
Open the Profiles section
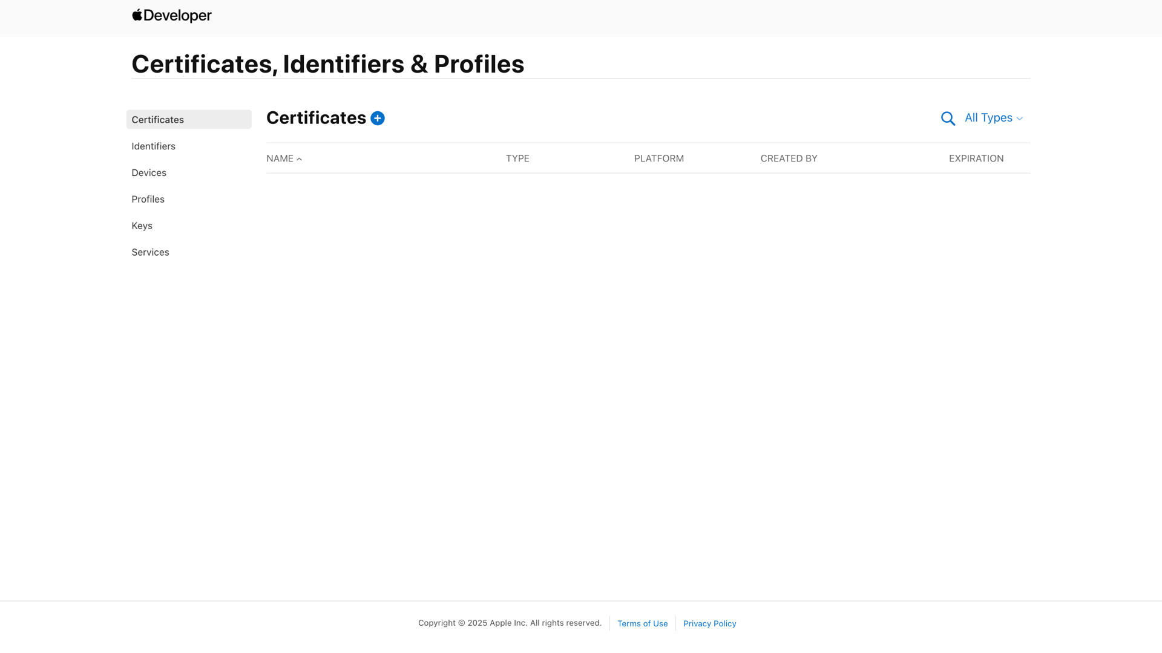(x=148, y=199)
